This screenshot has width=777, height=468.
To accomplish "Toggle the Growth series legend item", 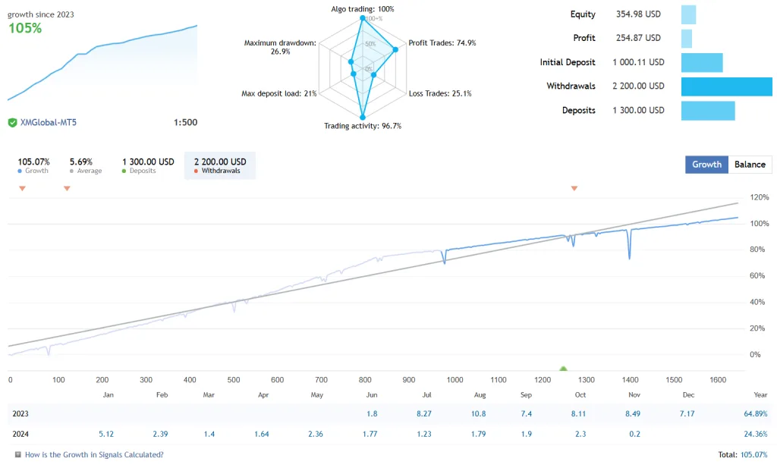I will [x=33, y=165].
